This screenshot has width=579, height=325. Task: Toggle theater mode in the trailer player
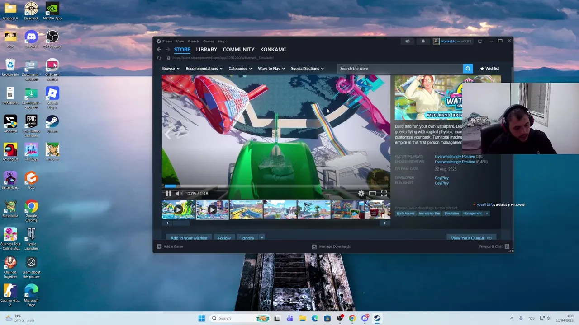[x=372, y=193]
